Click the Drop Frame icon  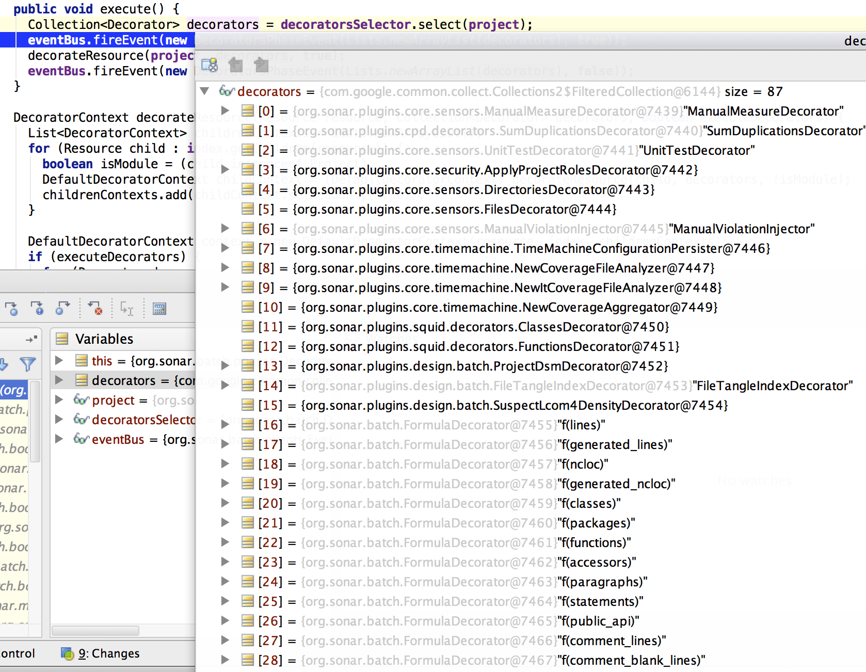(x=95, y=309)
